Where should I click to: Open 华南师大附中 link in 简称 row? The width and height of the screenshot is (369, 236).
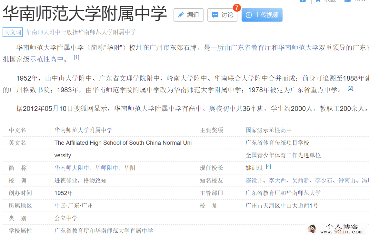(x=72, y=168)
